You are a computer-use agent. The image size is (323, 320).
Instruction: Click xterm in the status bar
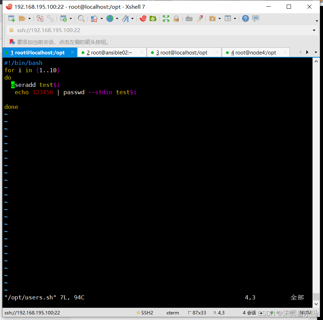[x=173, y=313]
